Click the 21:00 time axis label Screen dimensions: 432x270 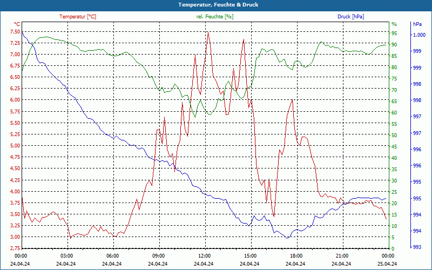coord(342,256)
